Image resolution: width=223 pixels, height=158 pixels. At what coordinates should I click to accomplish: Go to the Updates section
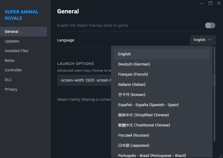(24, 41)
